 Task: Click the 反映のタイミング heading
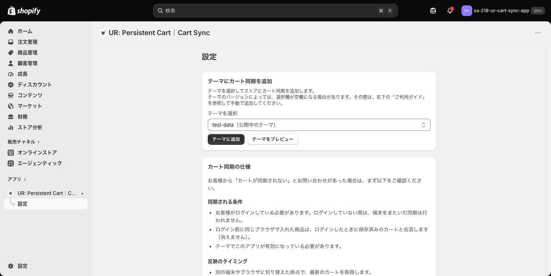point(228,261)
